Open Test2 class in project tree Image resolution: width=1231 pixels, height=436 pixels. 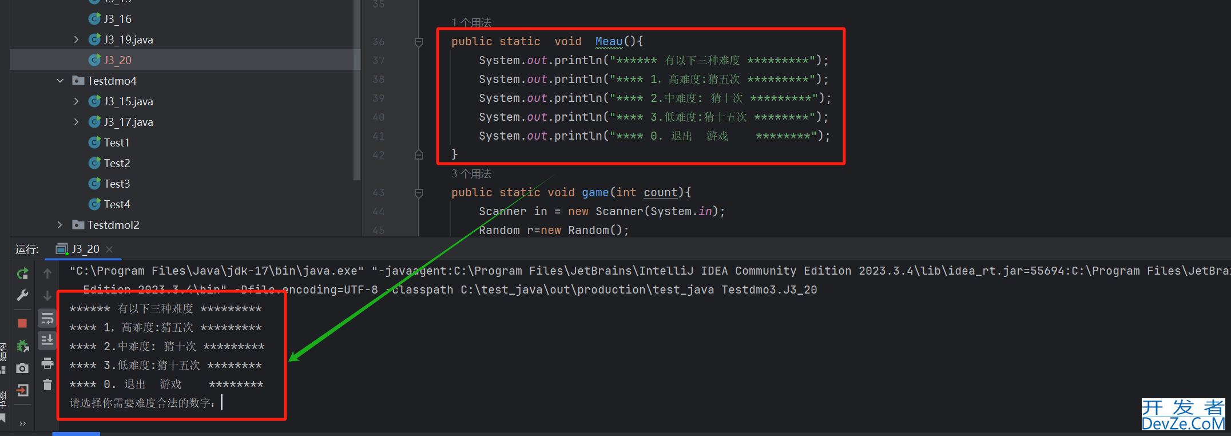point(117,163)
